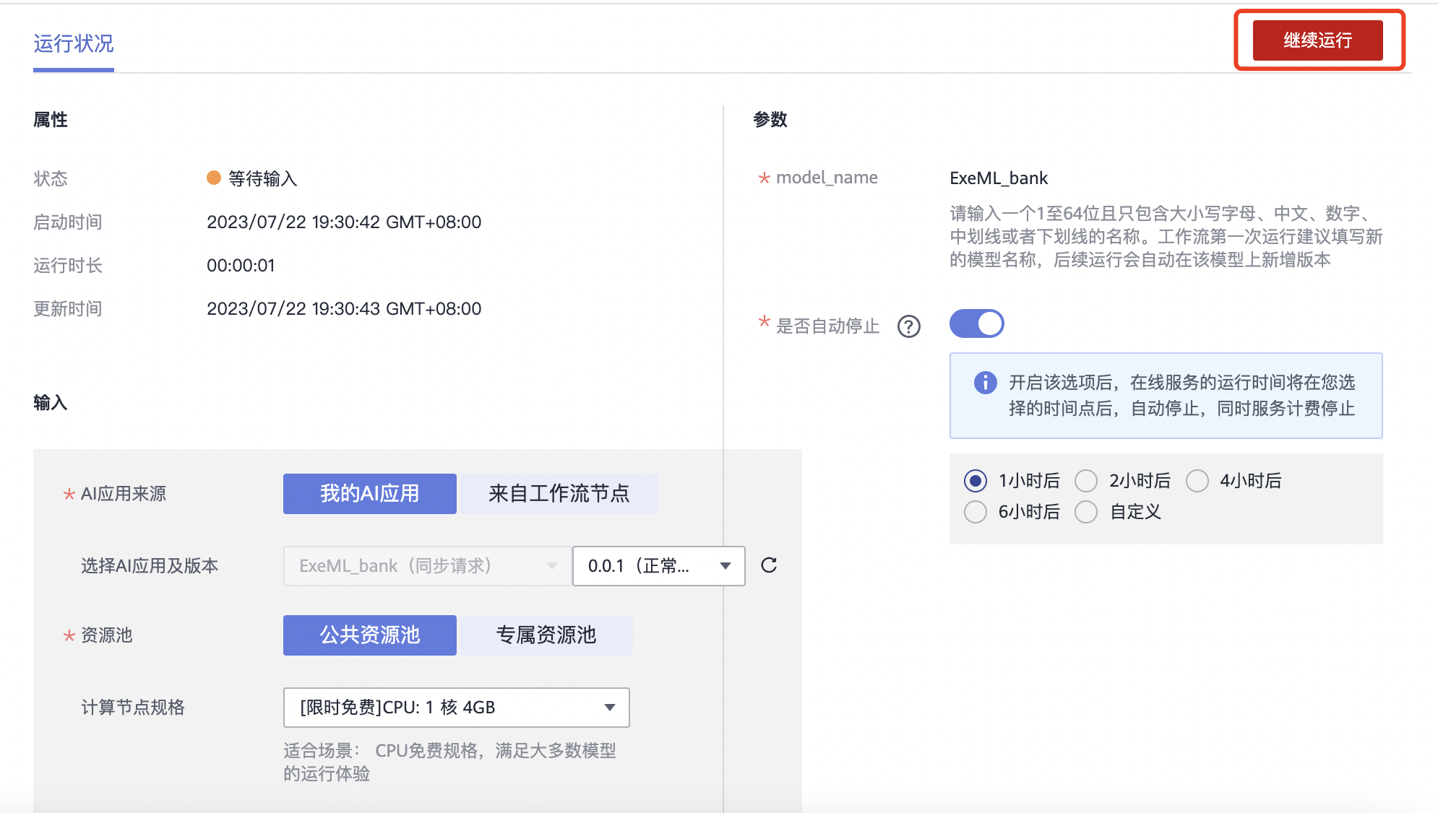The height and width of the screenshot is (813, 1438).
Task: Click the blue info icon in notice box
Action: pyautogui.click(x=985, y=383)
